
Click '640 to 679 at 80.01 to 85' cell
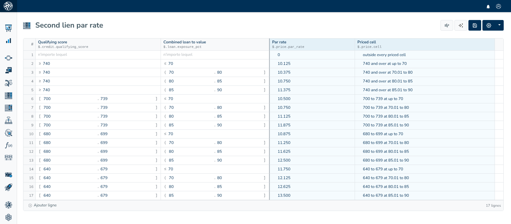click(x=425, y=187)
